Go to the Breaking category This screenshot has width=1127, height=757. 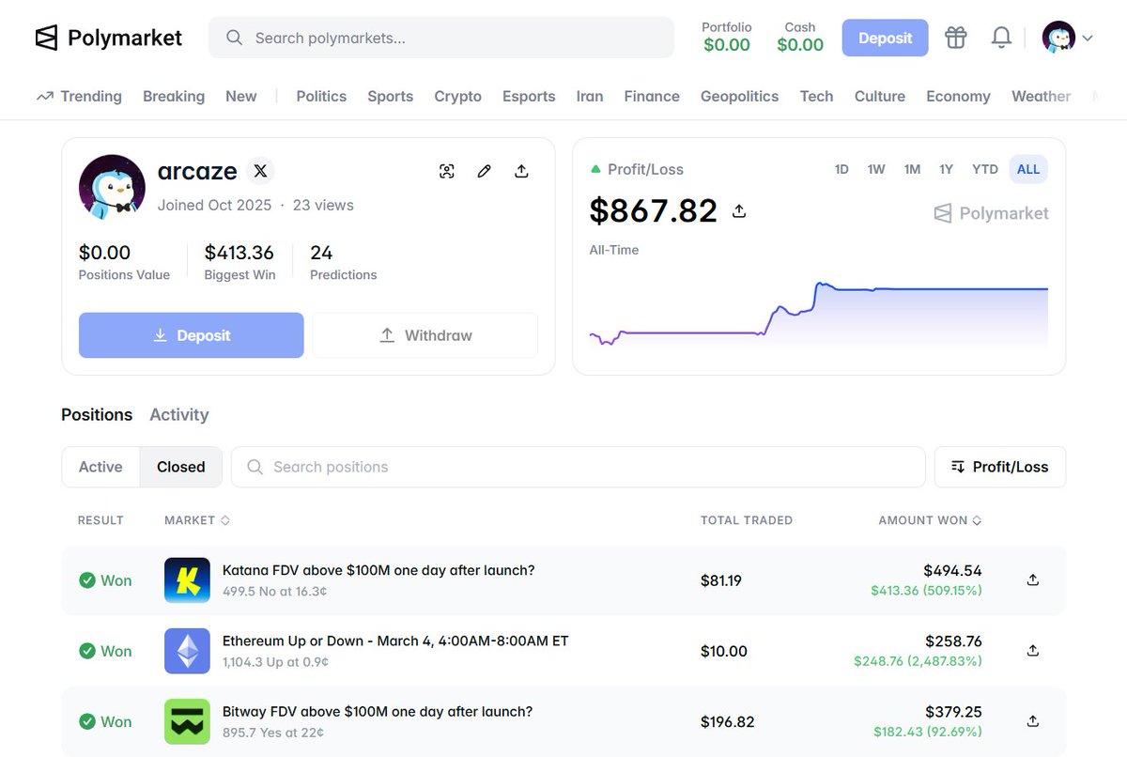(x=174, y=96)
